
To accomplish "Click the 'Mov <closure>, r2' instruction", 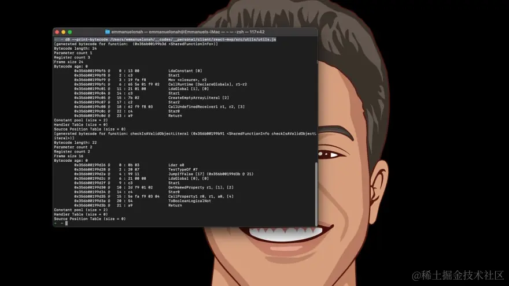I will click(x=187, y=80).
